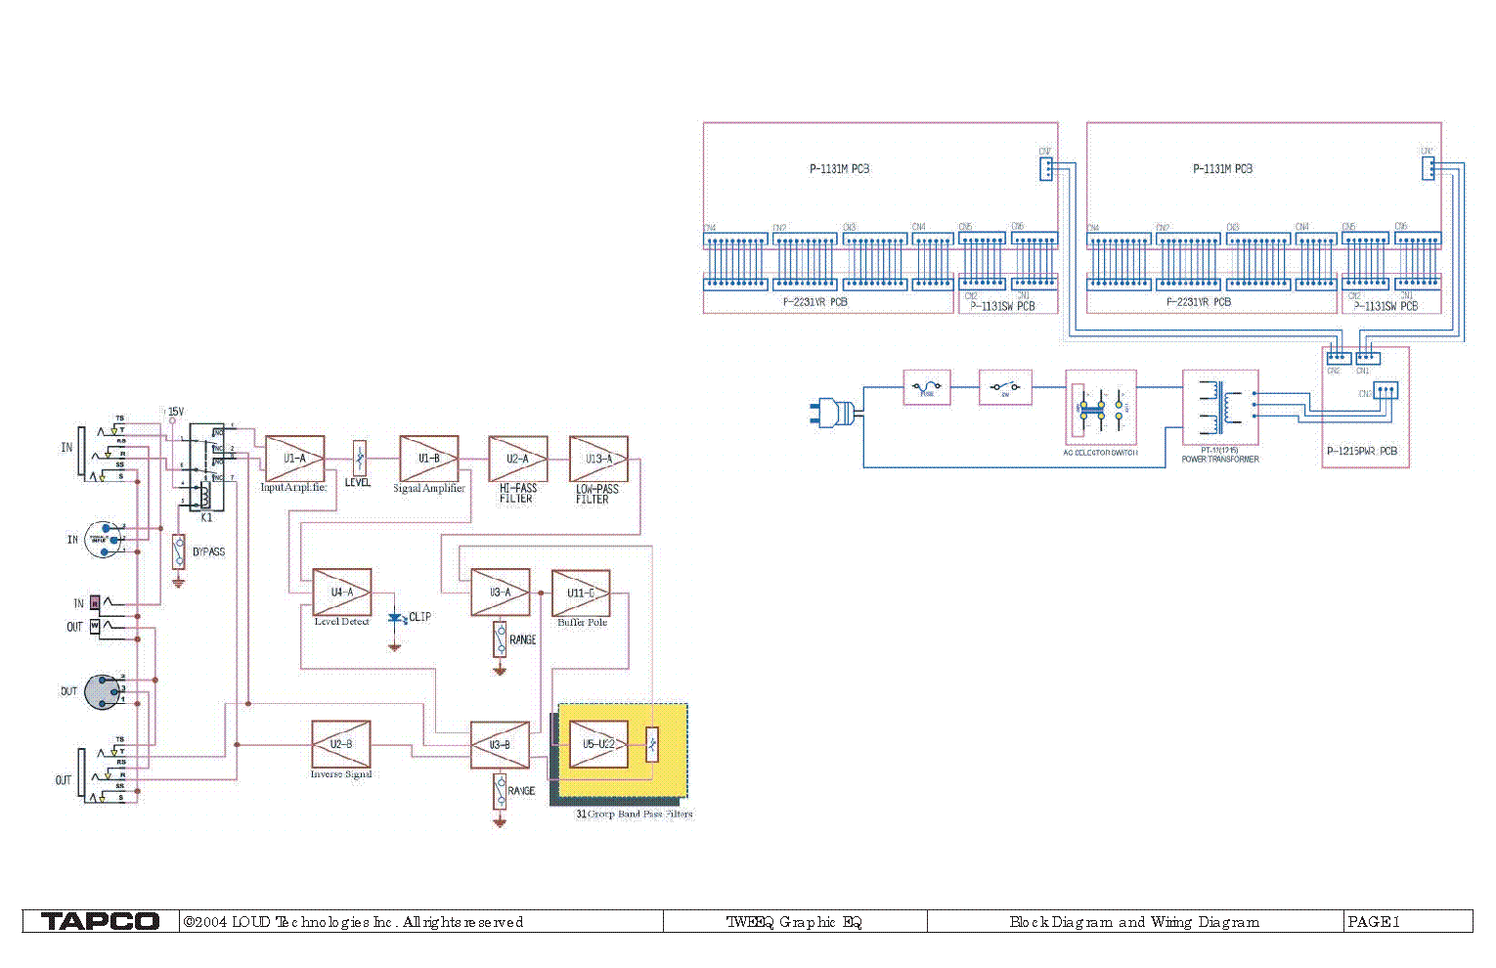Image resolution: width=1496 pixels, height=968 pixels.
Task: Click the power switch SW block
Action: click(1007, 388)
